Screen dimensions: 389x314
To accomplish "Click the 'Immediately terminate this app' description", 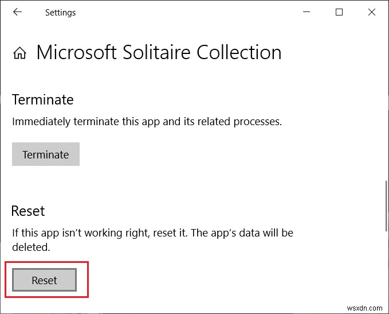I will click(147, 122).
